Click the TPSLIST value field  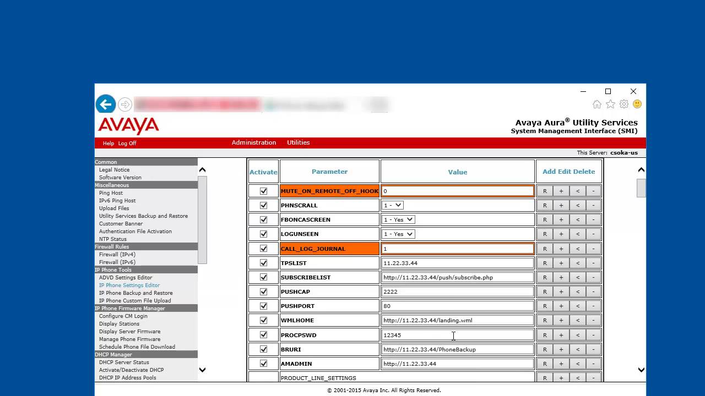(x=457, y=263)
